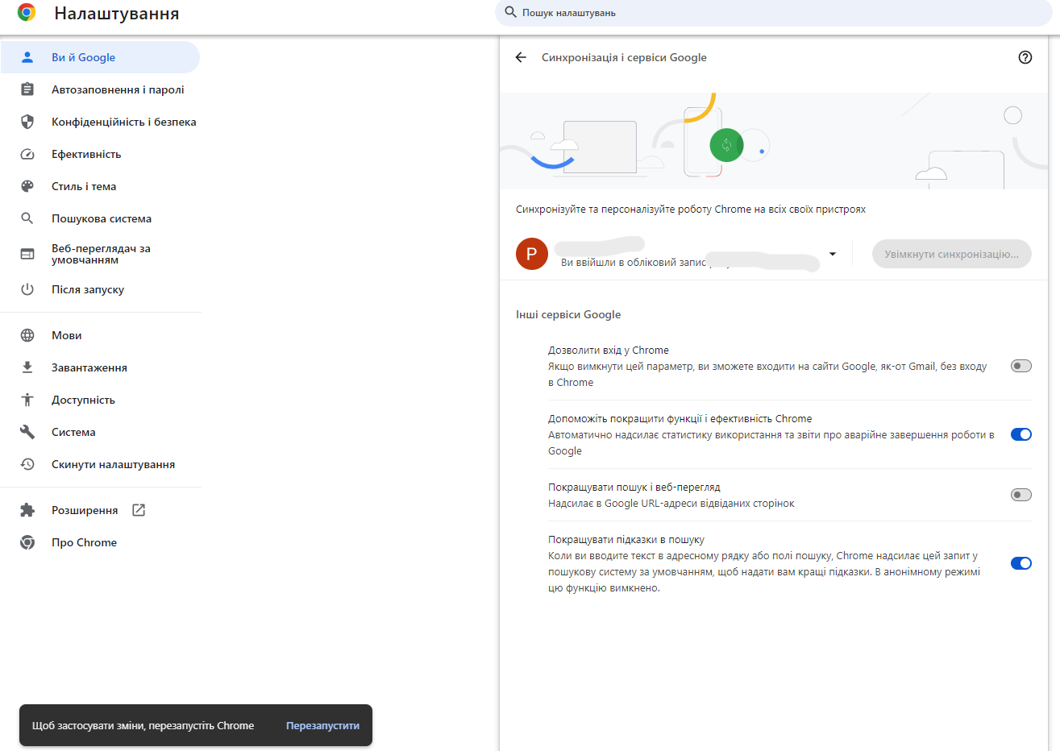Disable the Допоможіть покращити функції toggle
The width and height of the screenshot is (1060, 751).
(x=1021, y=434)
